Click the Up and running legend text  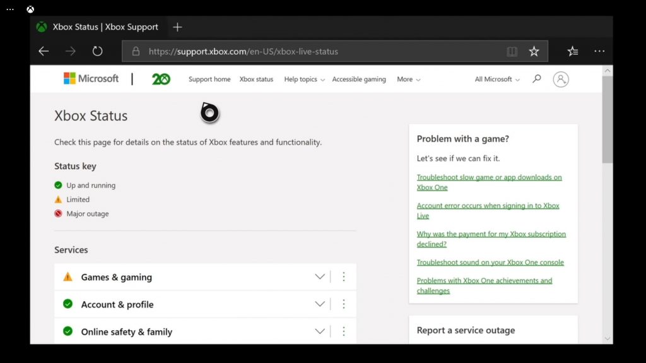coord(91,185)
